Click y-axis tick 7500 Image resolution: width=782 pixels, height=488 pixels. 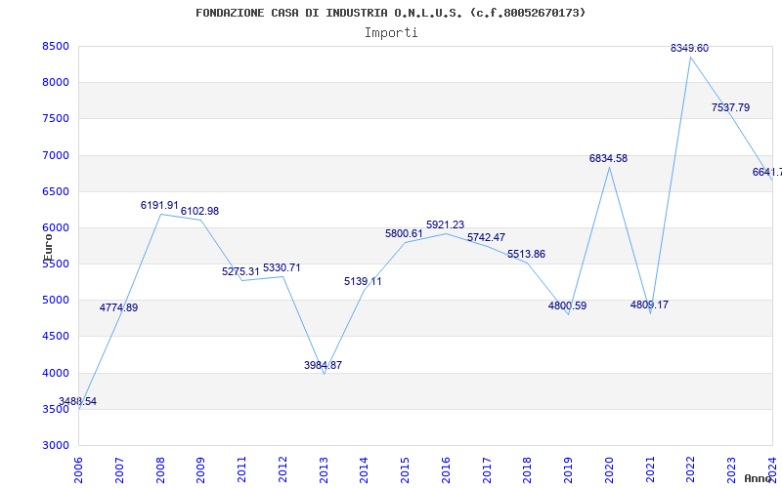(x=56, y=118)
